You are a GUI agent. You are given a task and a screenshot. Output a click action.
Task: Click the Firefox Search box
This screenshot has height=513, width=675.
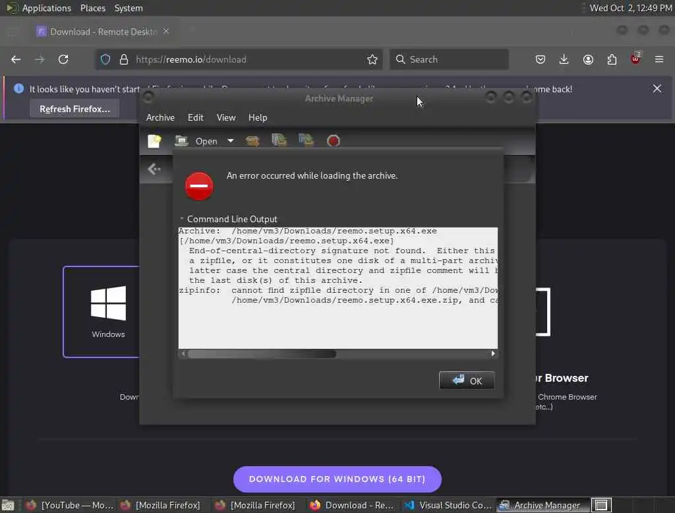[449, 59]
